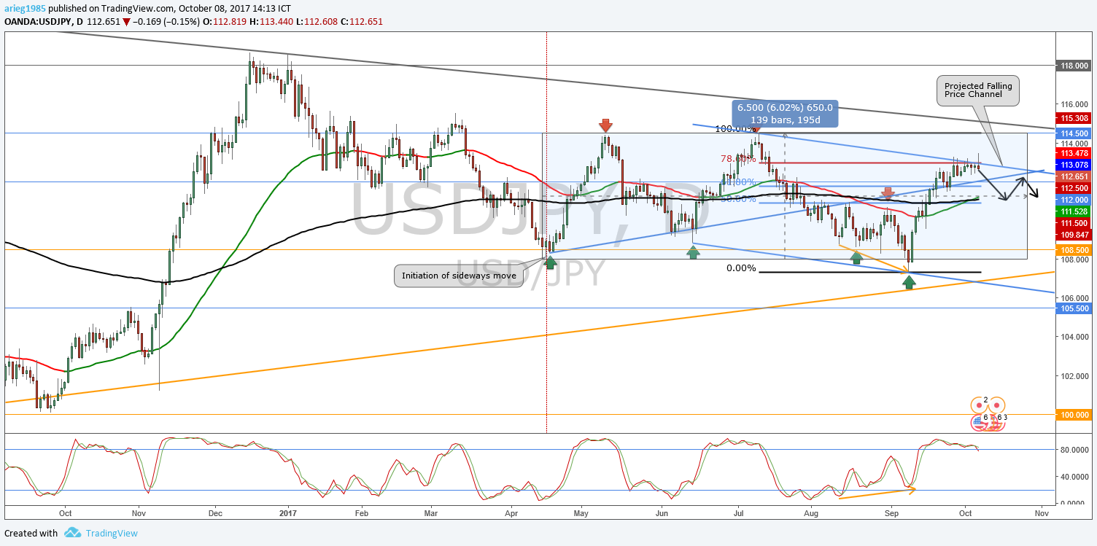
Task: Click the 0.00% Fibonacci label
Action: (x=741, y=268)
